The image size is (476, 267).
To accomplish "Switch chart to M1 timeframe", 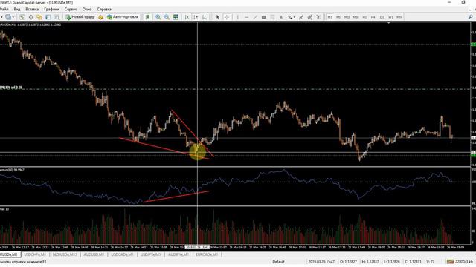I will point(329,17).
